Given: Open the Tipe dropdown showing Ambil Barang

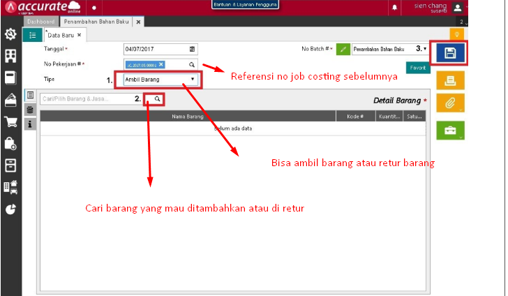Looking at the screenshot, I should [160, 80].
